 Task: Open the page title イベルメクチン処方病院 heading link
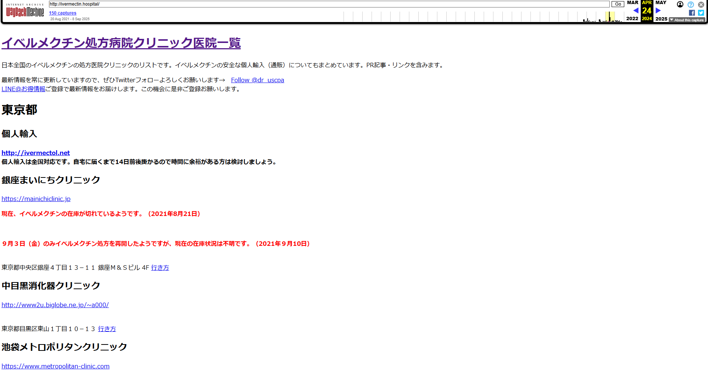(x=121, y=43)
